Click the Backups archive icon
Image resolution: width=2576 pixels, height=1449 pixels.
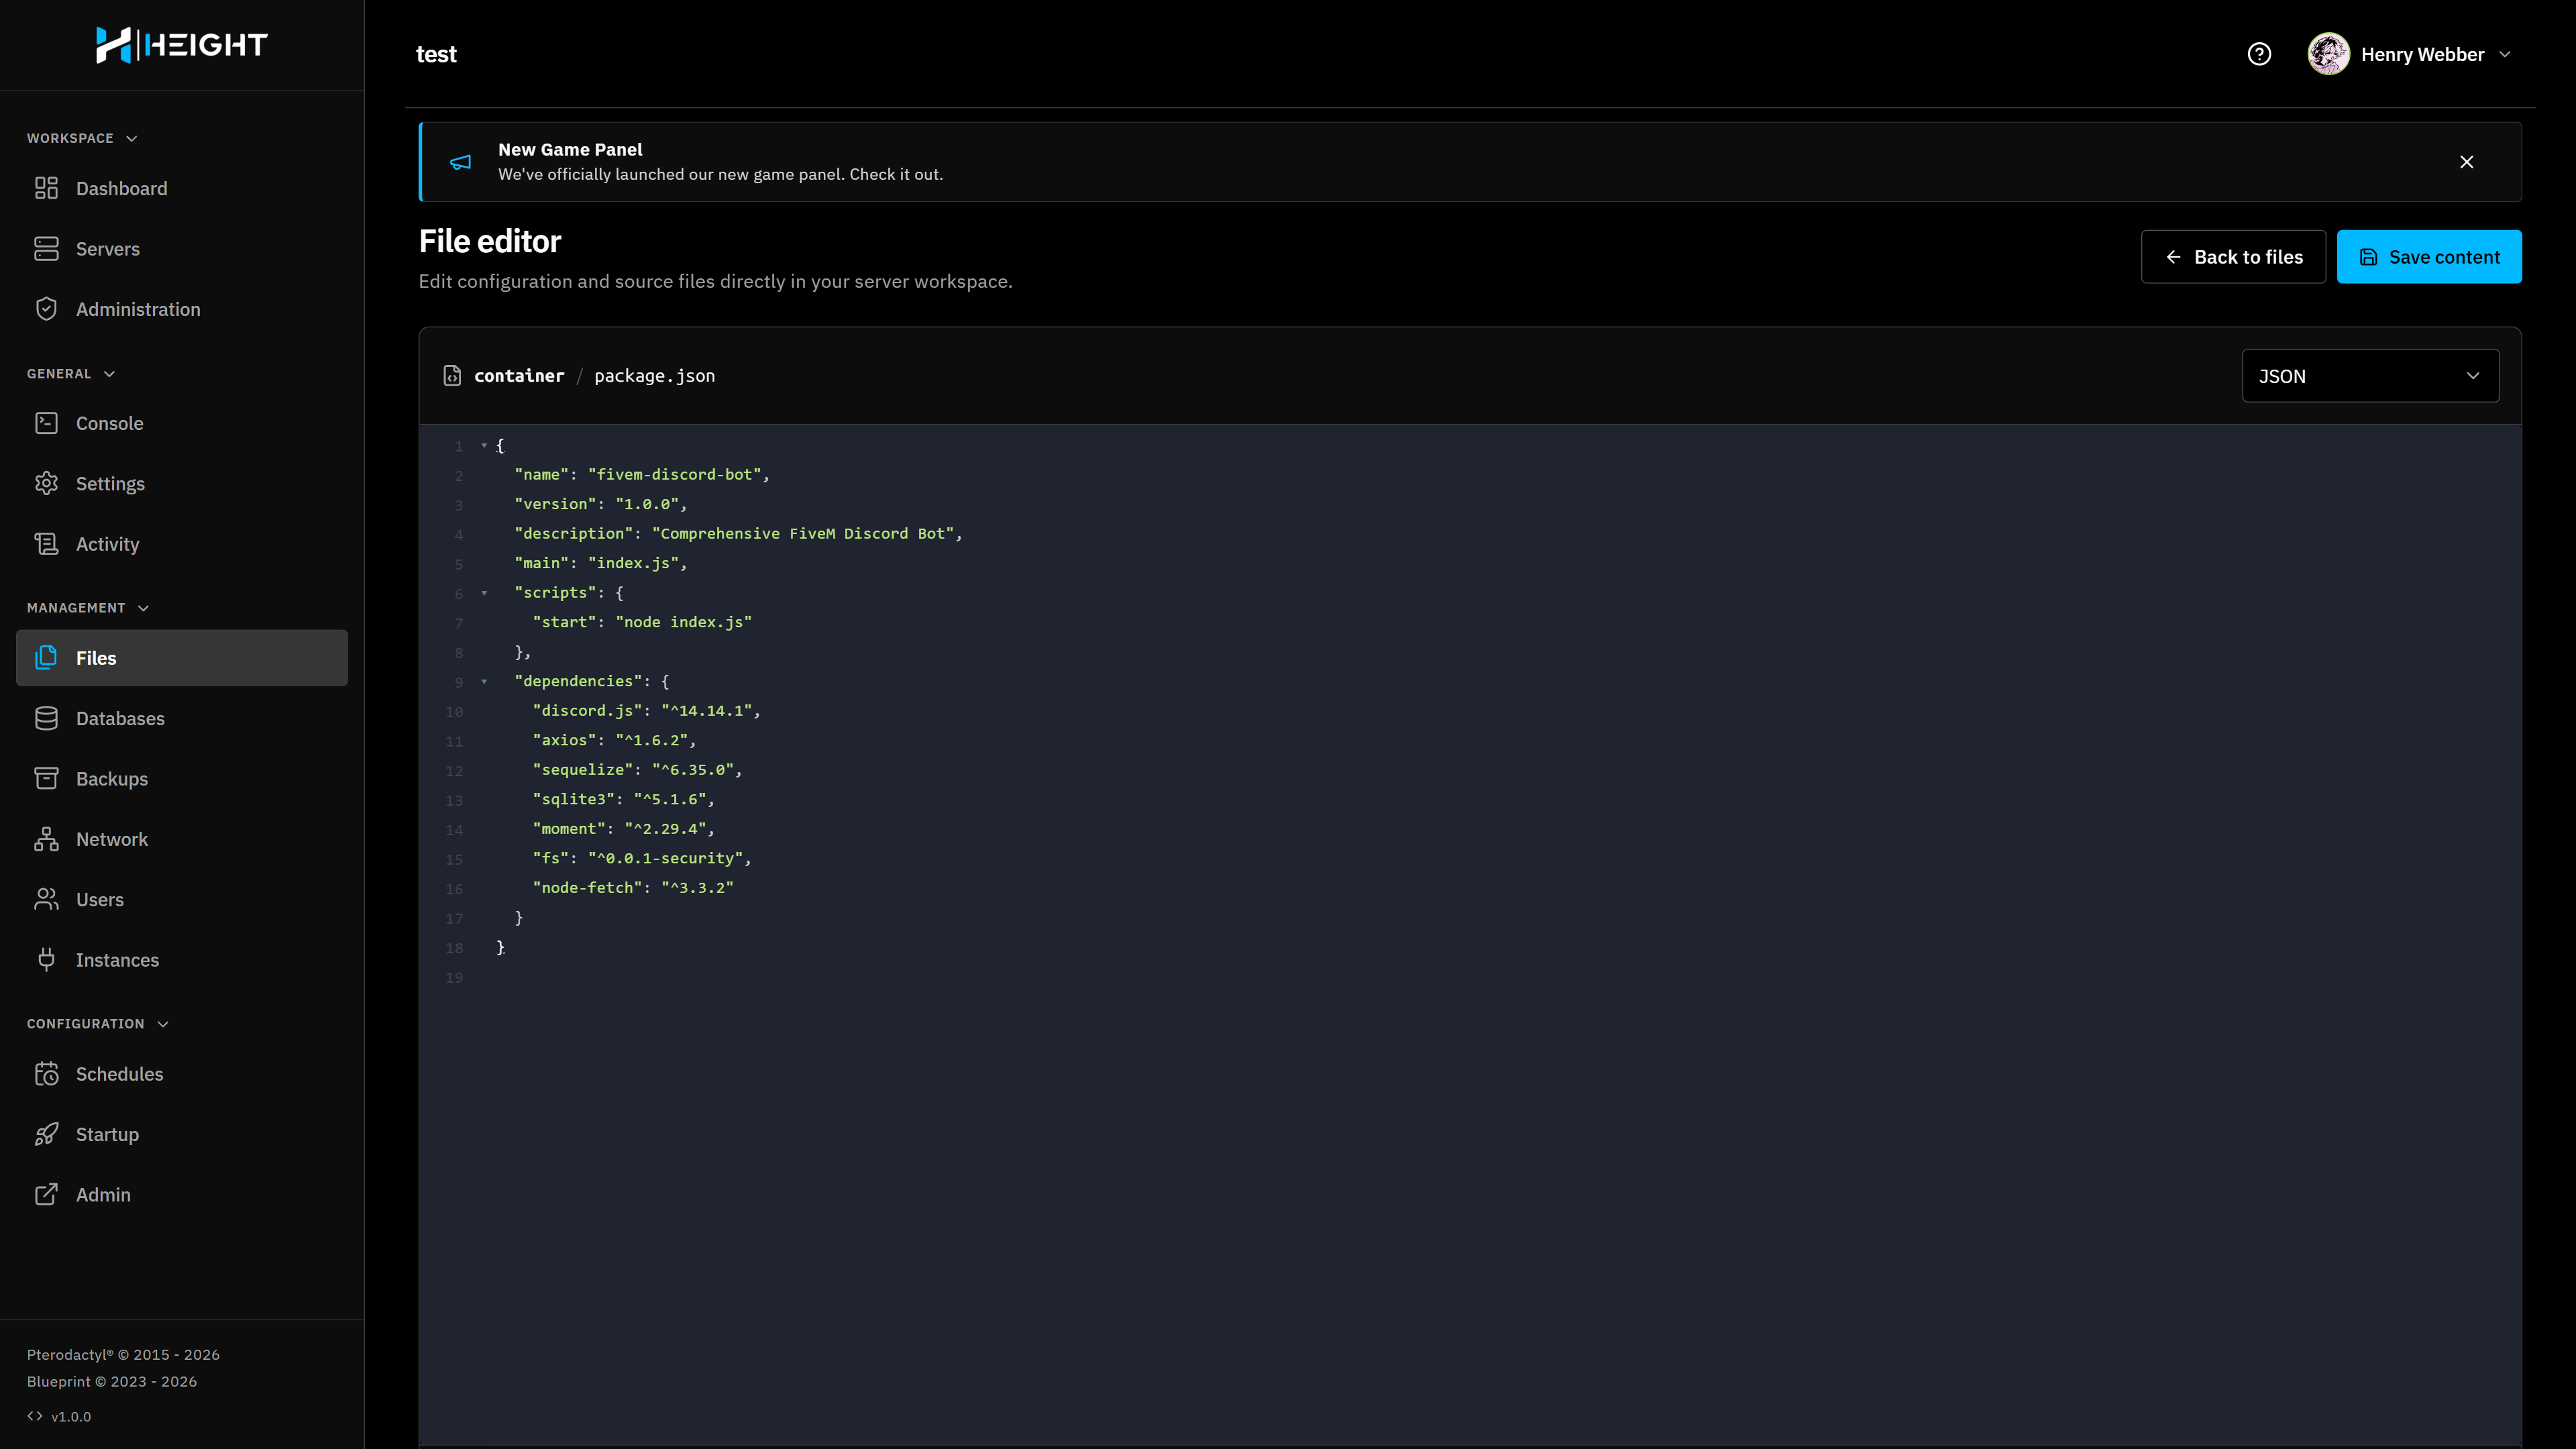(x=46, y=779)
